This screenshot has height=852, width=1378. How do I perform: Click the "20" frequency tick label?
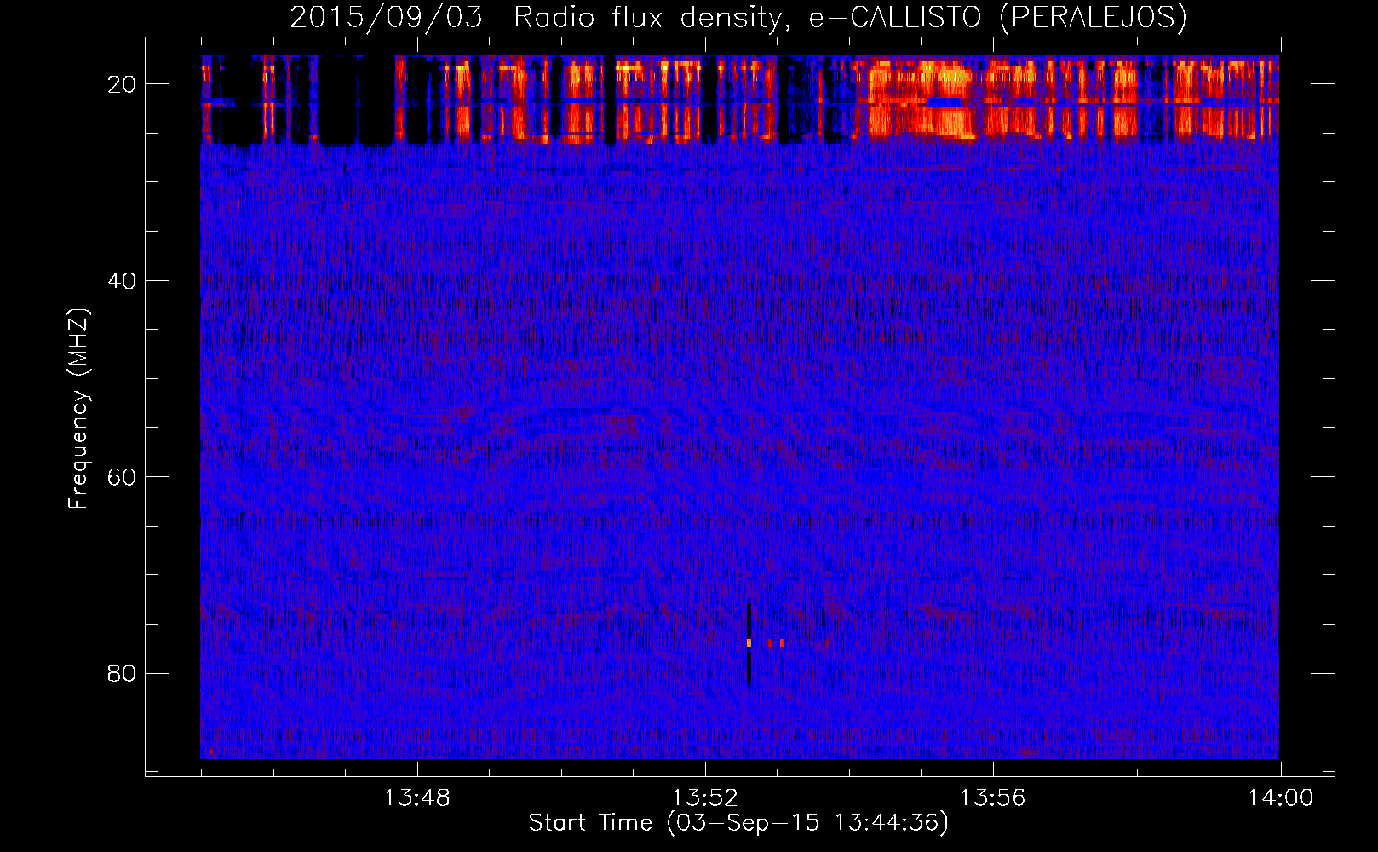(x=123, y=84)
